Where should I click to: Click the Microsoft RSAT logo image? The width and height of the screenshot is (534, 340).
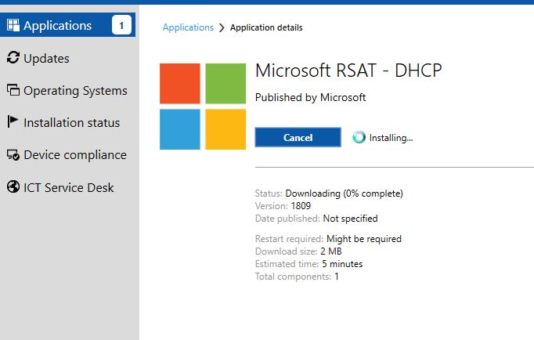click(x=203, y=107)
